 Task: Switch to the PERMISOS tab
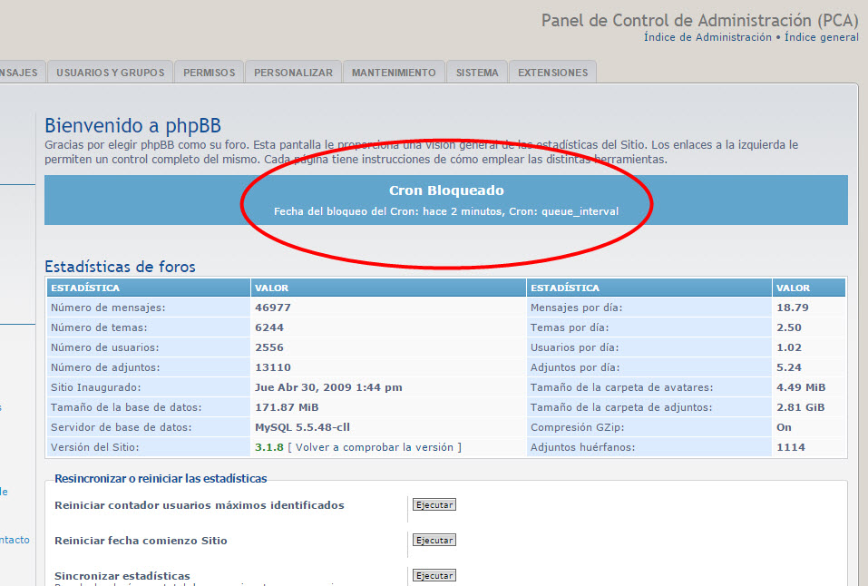click(209, 73)
